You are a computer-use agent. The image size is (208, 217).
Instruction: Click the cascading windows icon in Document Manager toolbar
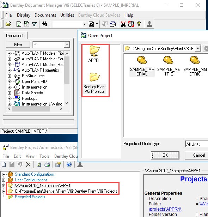(113, 24)
